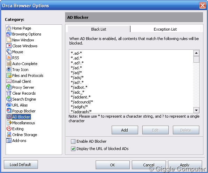The image size is (208, 173).
Task: Click the rule list scroll-up arrow
Action: [x=196, y=53]
